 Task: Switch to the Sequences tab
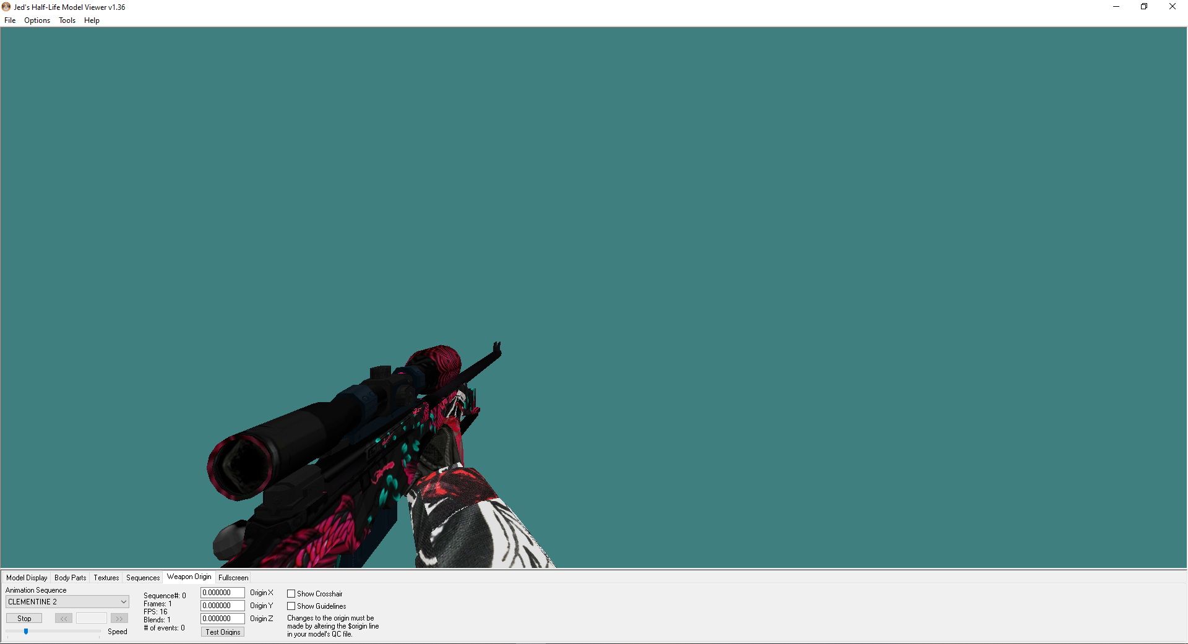point(143,578)
